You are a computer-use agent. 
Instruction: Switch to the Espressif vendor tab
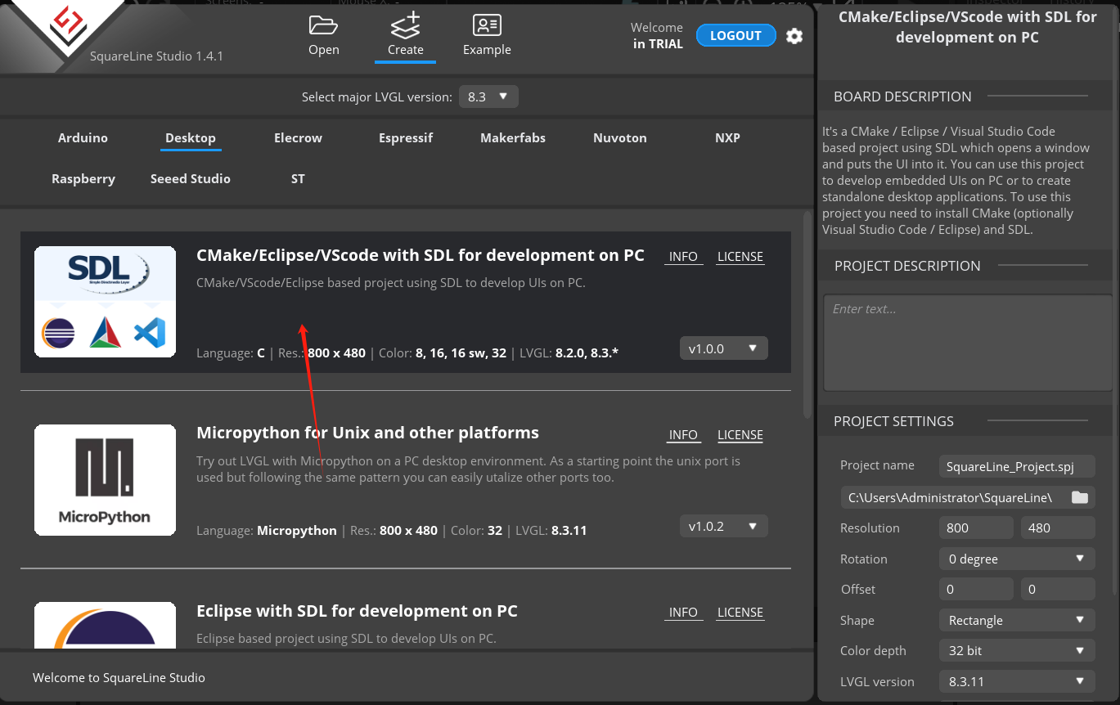(406, 137)
